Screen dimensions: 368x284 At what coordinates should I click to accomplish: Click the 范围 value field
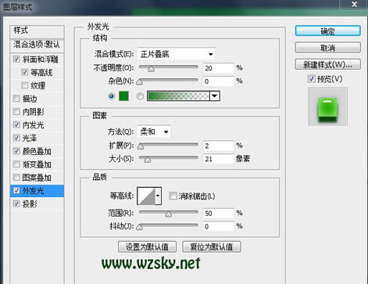click(x=219, y=213)
